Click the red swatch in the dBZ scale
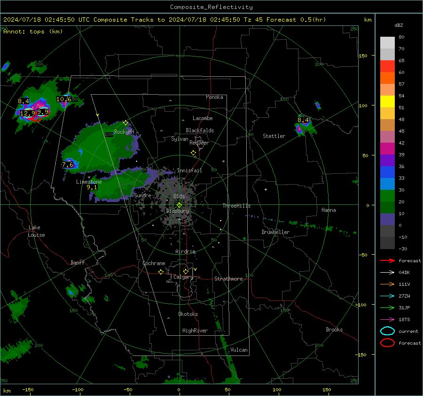The image size is (423, 396). pyautogui.click(x=387, y=66)
